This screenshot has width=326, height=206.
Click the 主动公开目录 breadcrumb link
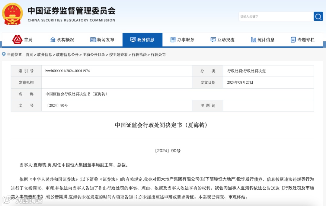94,54
